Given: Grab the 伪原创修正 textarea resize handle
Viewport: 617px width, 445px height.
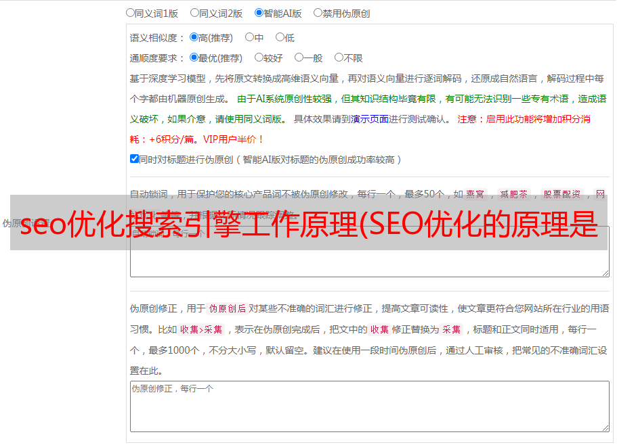Looking at the screenshot, I should click(x=605, y=428).
